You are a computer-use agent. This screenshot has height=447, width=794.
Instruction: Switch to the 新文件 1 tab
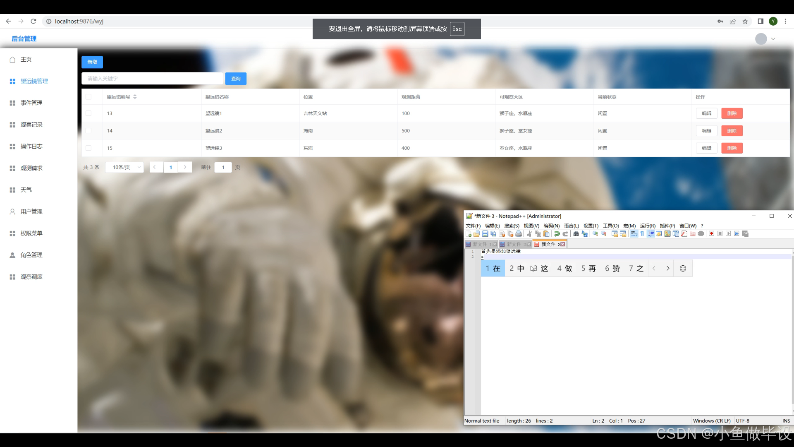(x=479, y=244)
